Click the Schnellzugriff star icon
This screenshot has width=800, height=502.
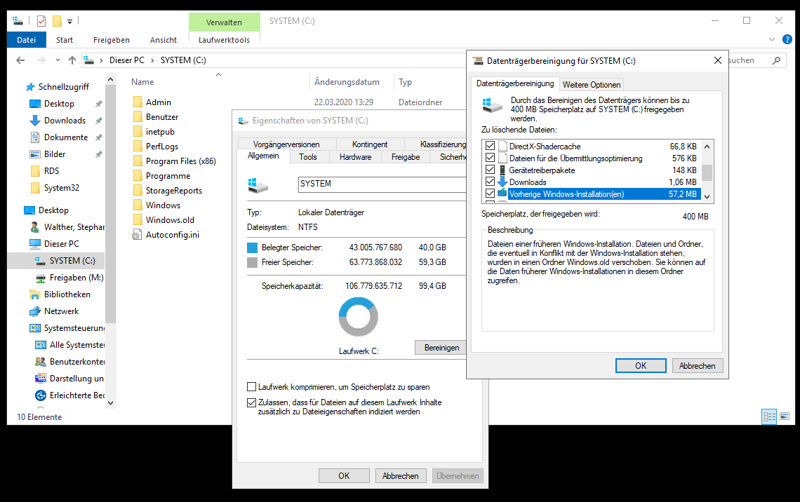point(31,87)
